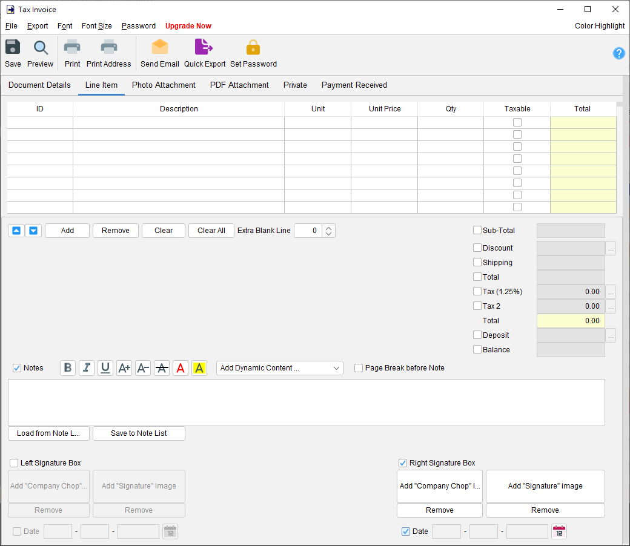This screenshot has height=546, width=630.
Task: Enable the Tax (1.25%) checkbox
Action: click(477, 291)
